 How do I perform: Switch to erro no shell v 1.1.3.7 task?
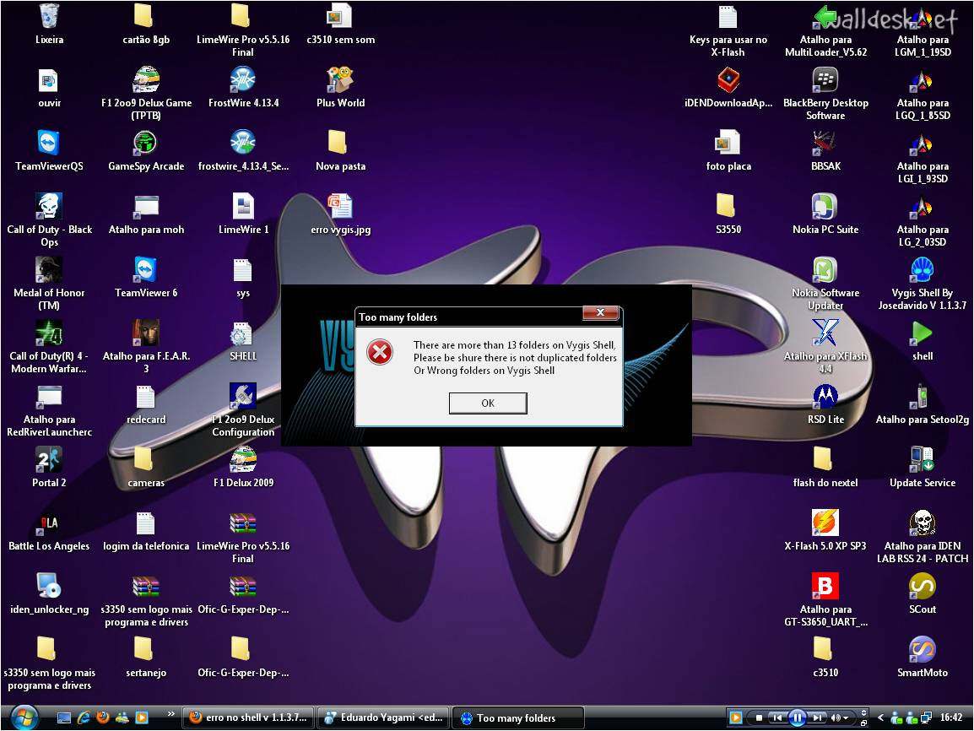pos(249,717)
